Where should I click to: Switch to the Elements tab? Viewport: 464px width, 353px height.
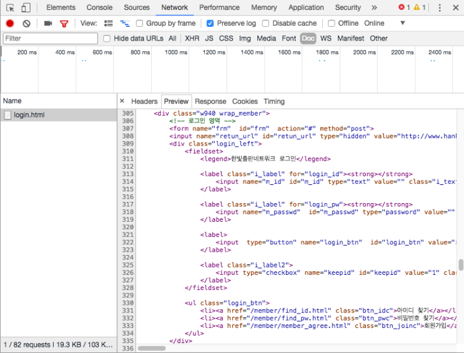click(x=61, y=7)
